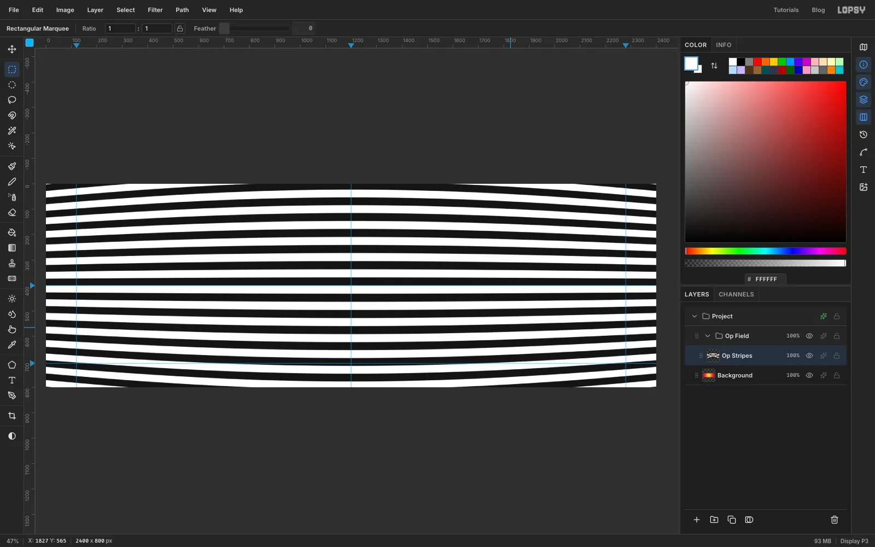Open the Tutorials link
875x547 pixels.
tap(786, 10)
